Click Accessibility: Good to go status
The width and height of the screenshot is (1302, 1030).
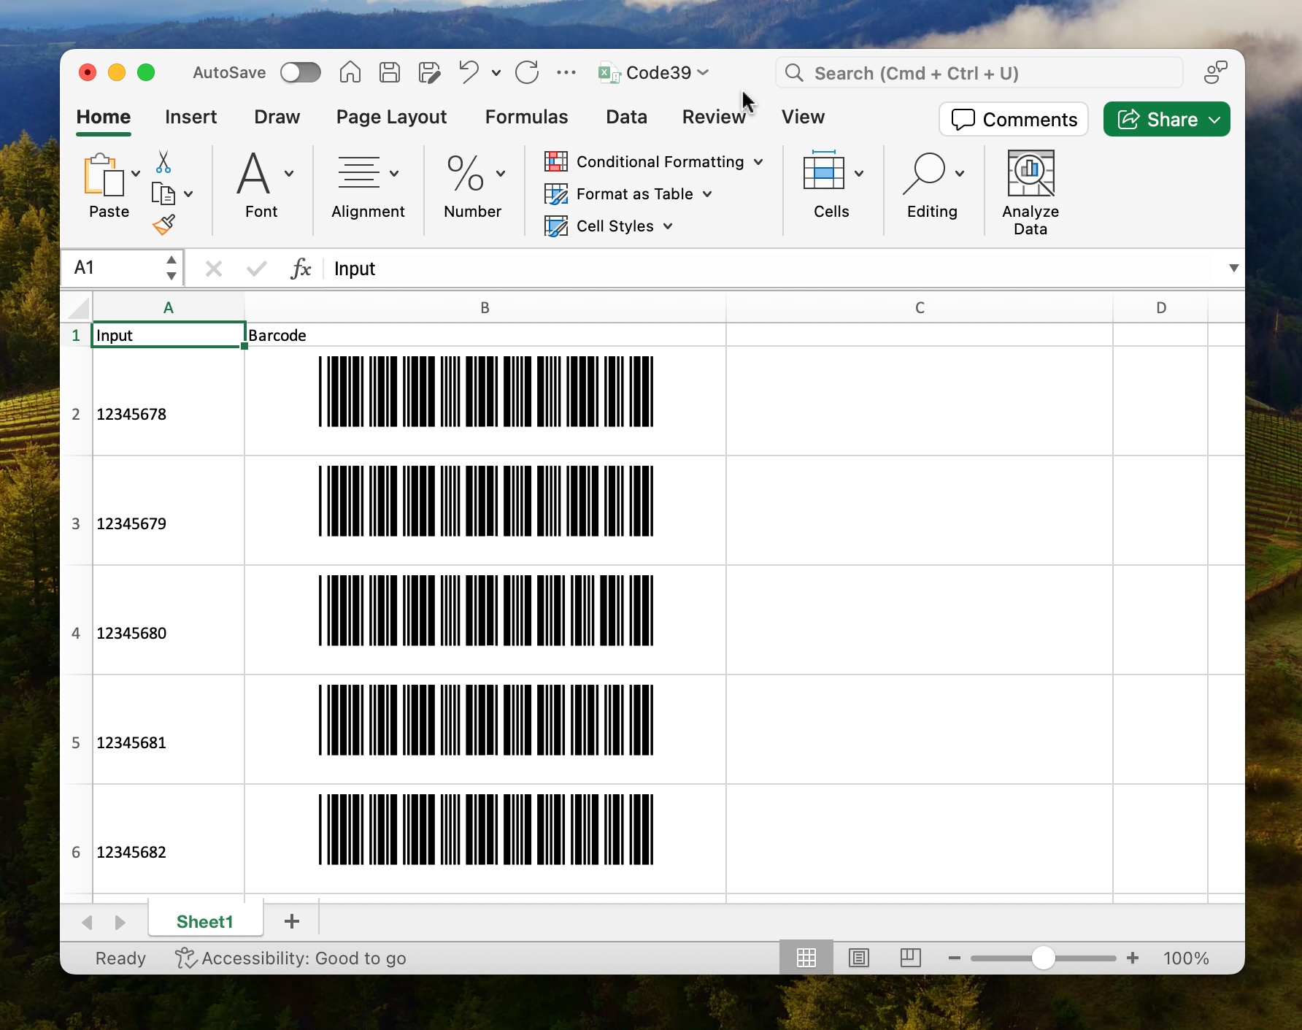coord(290,958)
